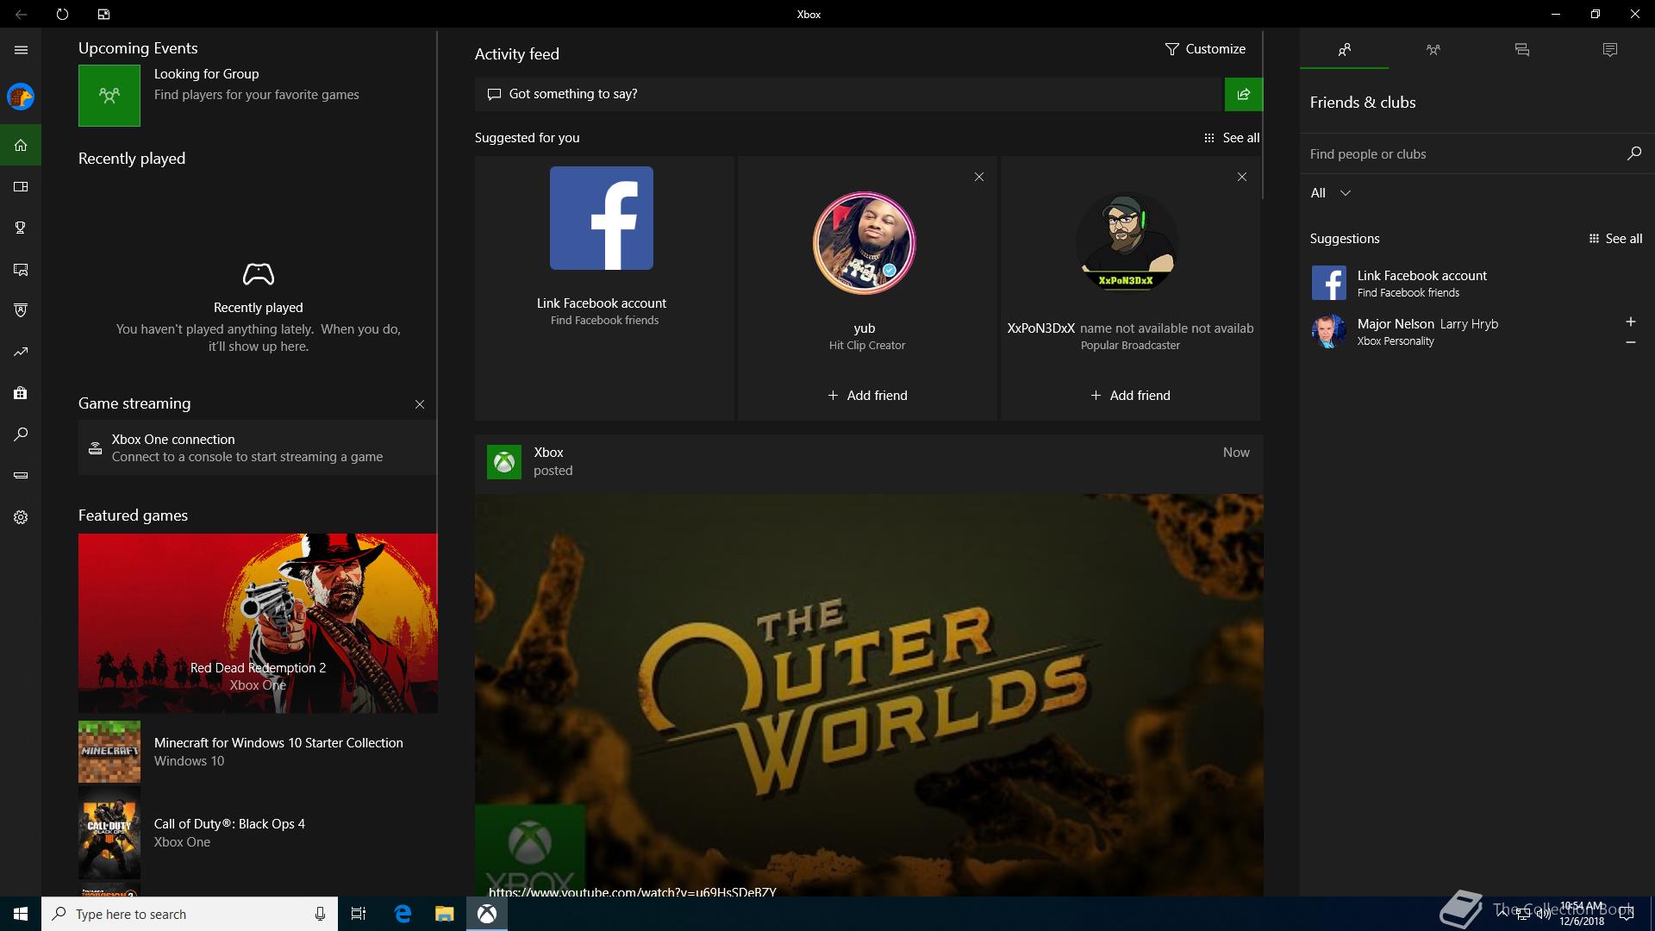This screenshot has height=931, width=1655.
Task: Open Connection console icon in sidebar
Action: click(21, 476)
